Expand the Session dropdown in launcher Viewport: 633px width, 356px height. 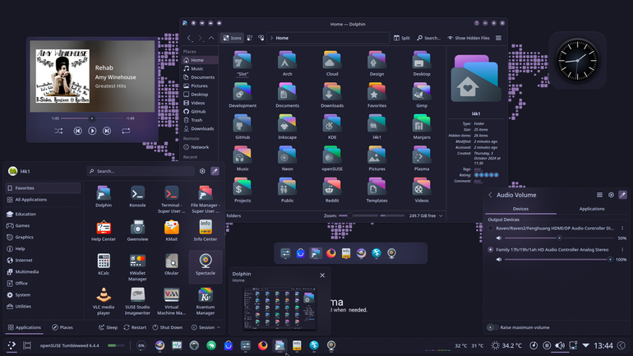(x=206, y=327)
